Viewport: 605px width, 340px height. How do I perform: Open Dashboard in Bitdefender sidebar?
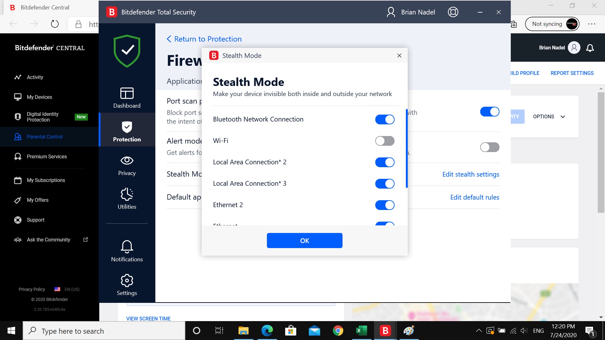coord(127,98)
